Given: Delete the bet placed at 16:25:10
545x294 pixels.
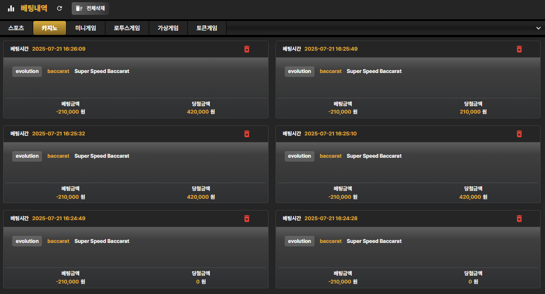Looking at the screenshot, I should click(519, 134).
